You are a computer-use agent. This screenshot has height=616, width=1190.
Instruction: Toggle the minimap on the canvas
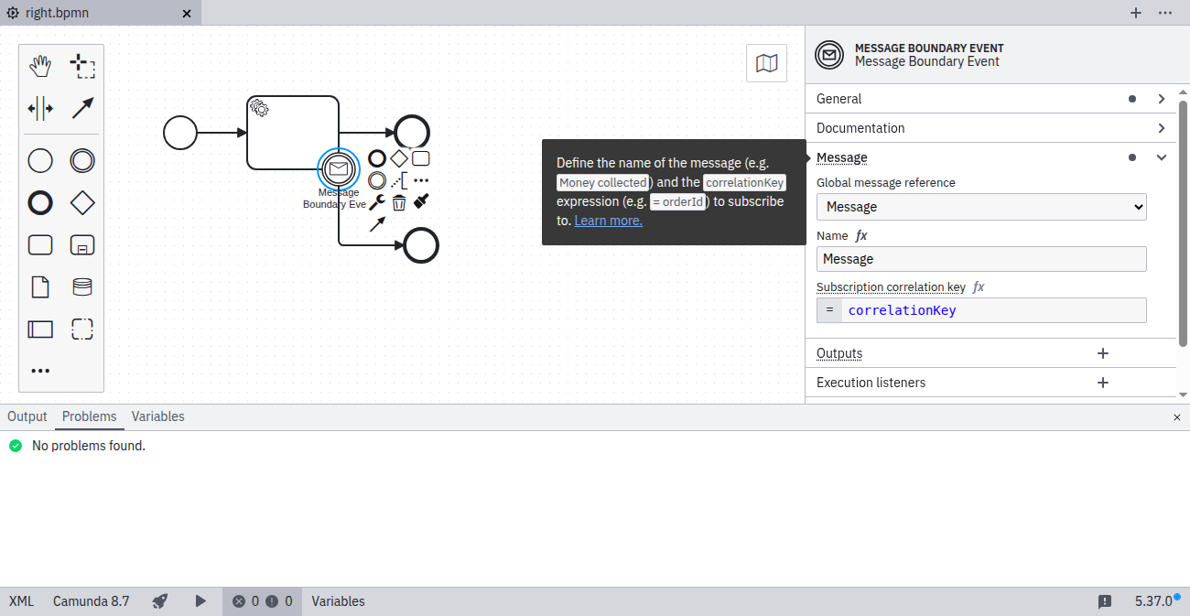click(x=766, y=63)
